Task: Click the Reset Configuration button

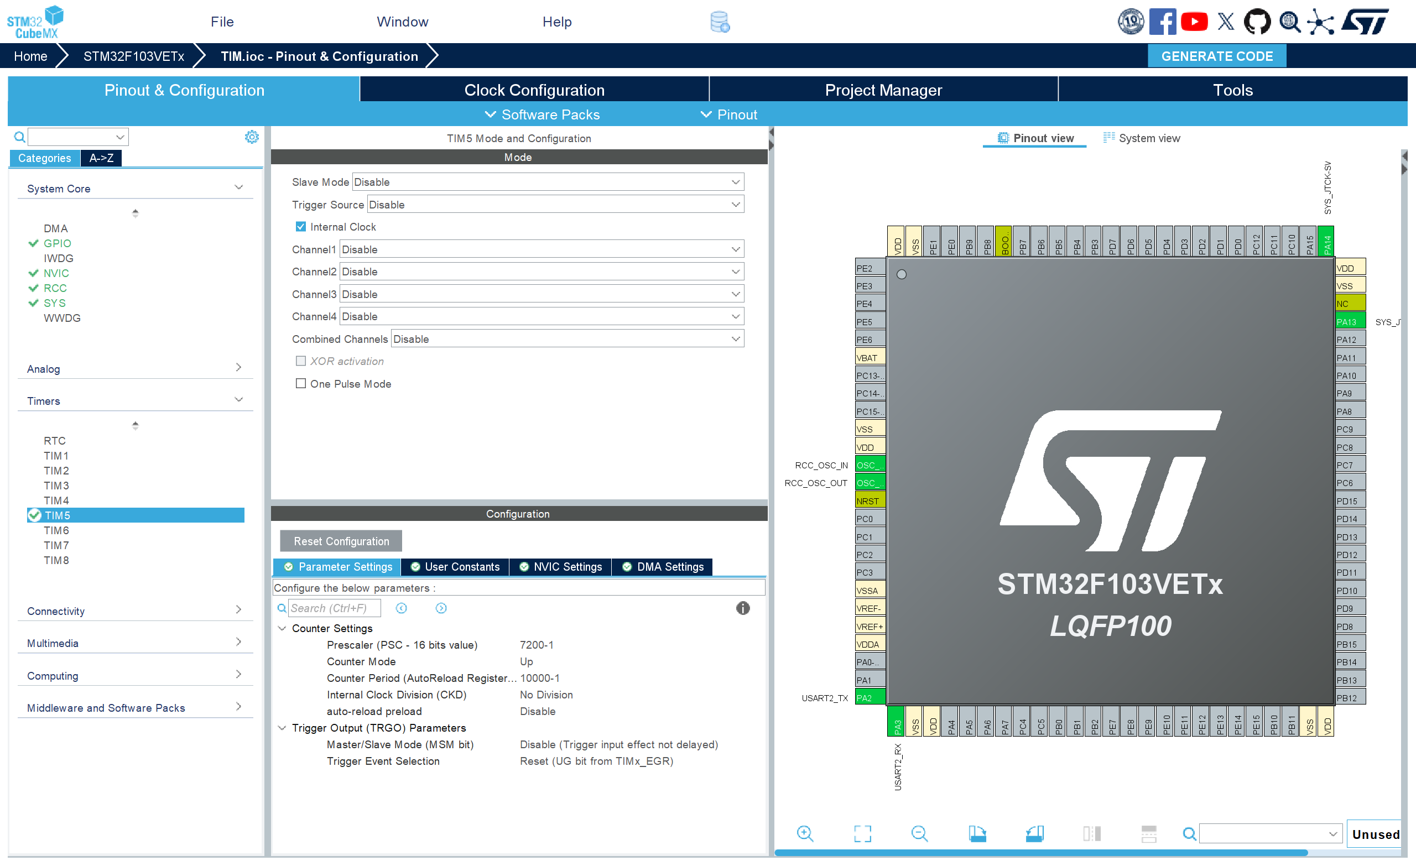Action: coord(341,541)
